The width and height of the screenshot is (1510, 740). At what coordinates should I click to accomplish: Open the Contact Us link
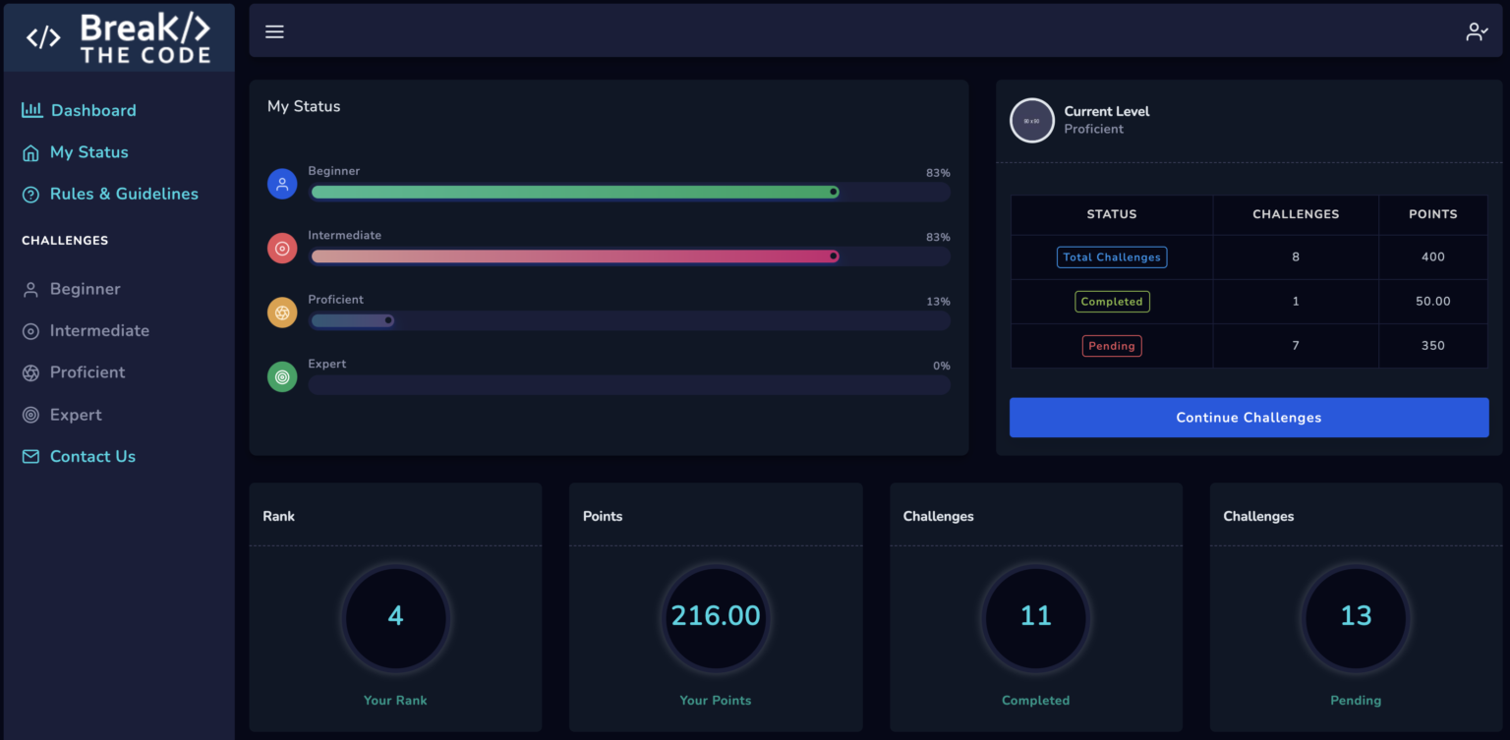[92, 456]
